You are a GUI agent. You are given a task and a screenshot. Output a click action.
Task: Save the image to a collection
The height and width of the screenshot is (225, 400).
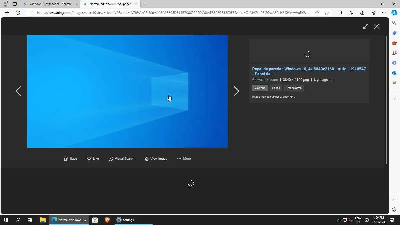click(x=70, y=159)
